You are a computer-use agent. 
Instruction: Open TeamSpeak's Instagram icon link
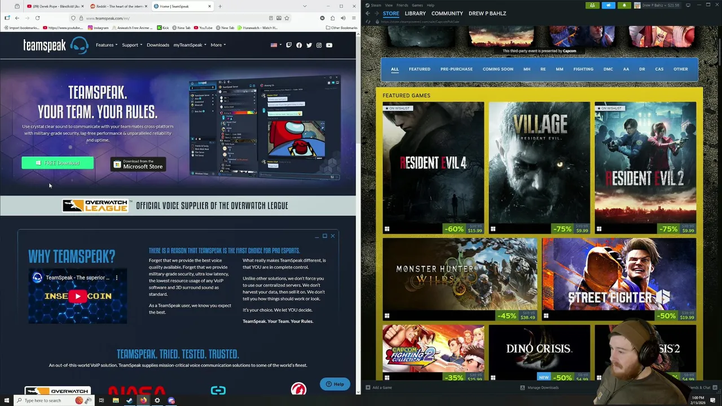click(x=319, y=45)
